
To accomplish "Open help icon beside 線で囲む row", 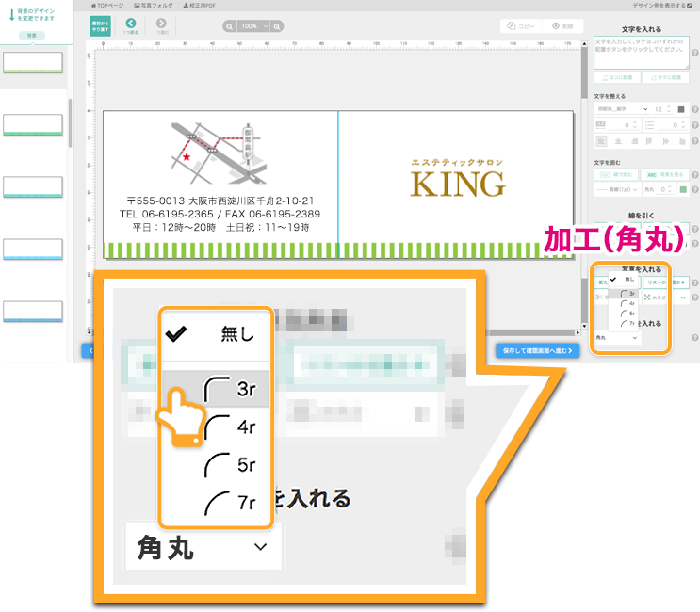I will coord(694,175).
